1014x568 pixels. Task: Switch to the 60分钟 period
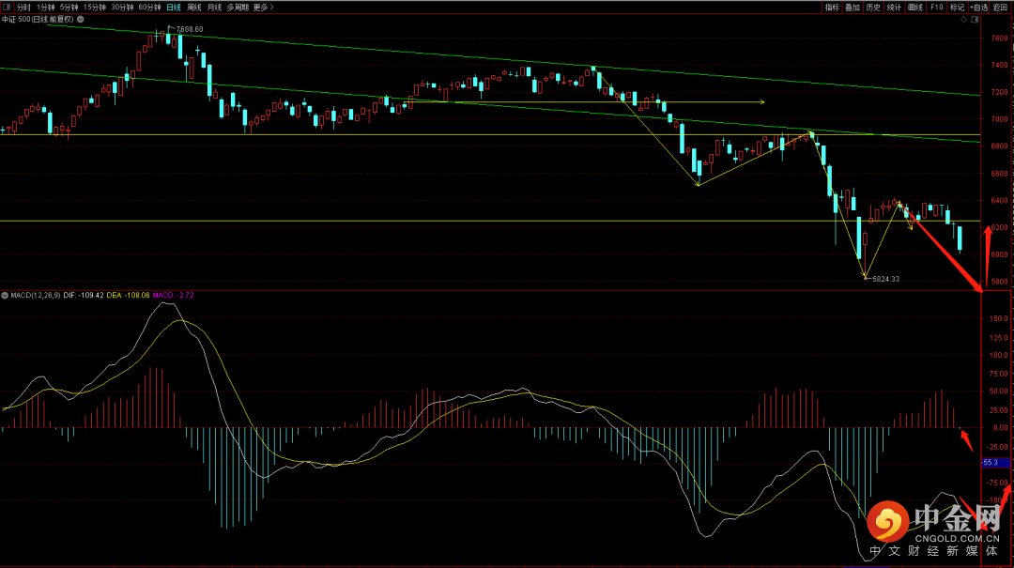pos(150,7)
